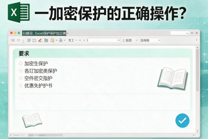Open the 发王 dropdown

click(x=72, y=40)
